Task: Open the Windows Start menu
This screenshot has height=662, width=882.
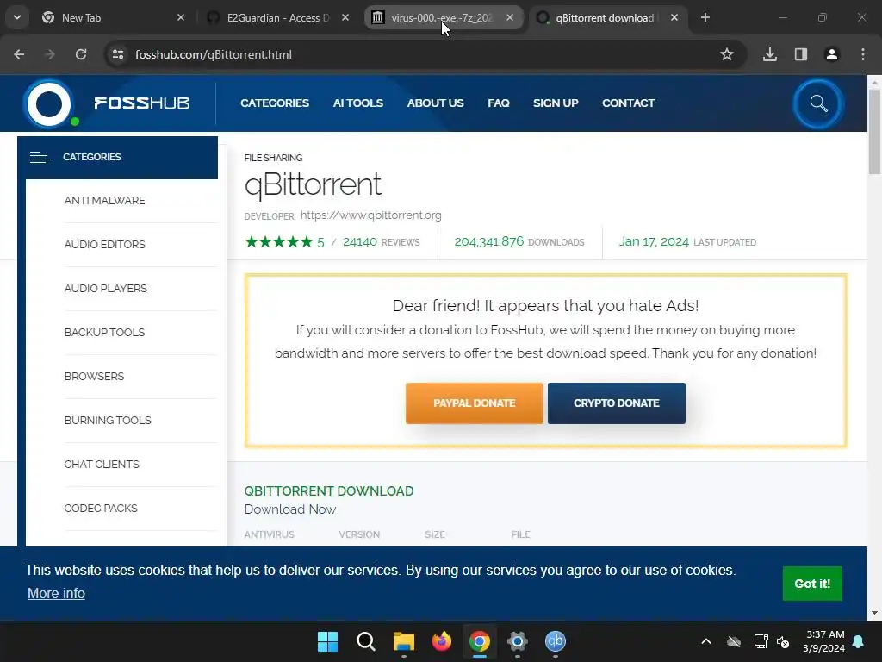Action: pos(327,641)
